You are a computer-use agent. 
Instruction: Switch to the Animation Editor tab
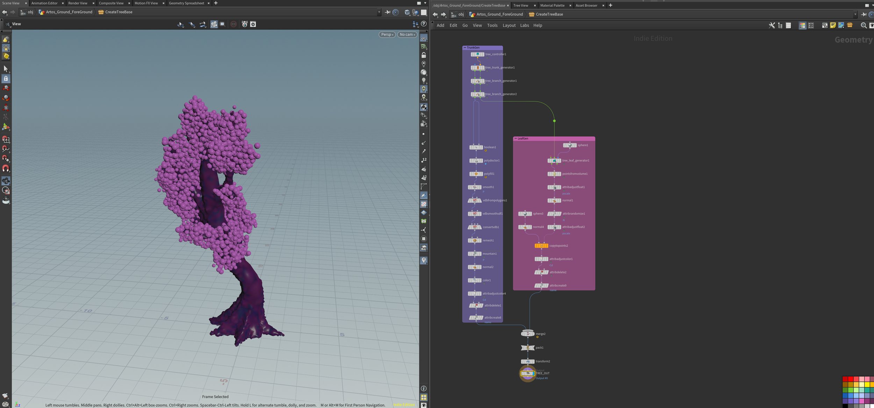coord(44,3)
